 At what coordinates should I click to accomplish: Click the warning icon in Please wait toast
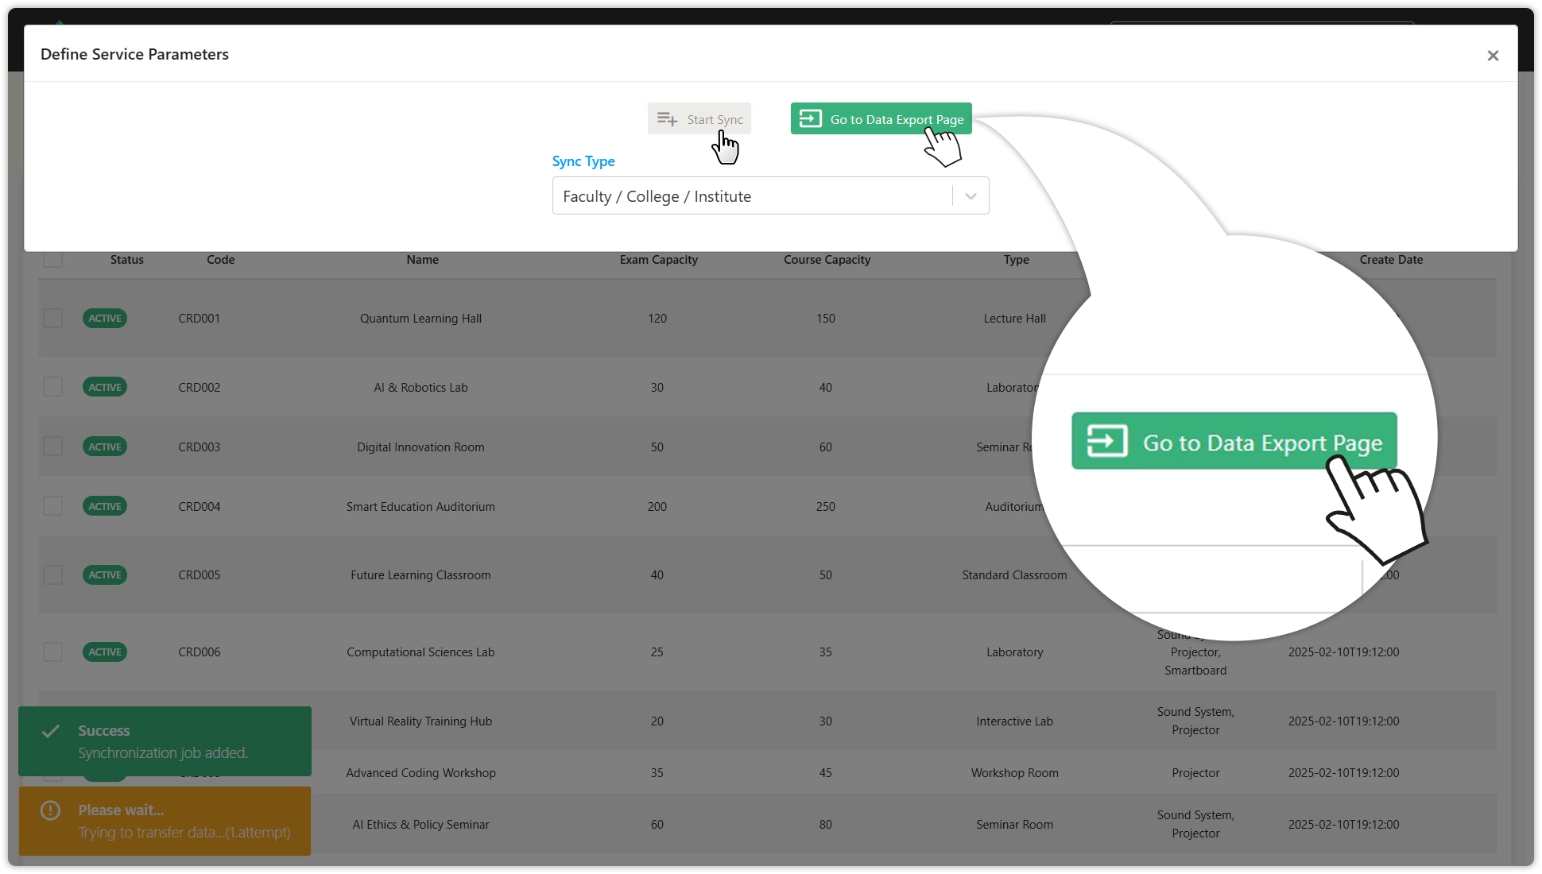pos(51,810)
